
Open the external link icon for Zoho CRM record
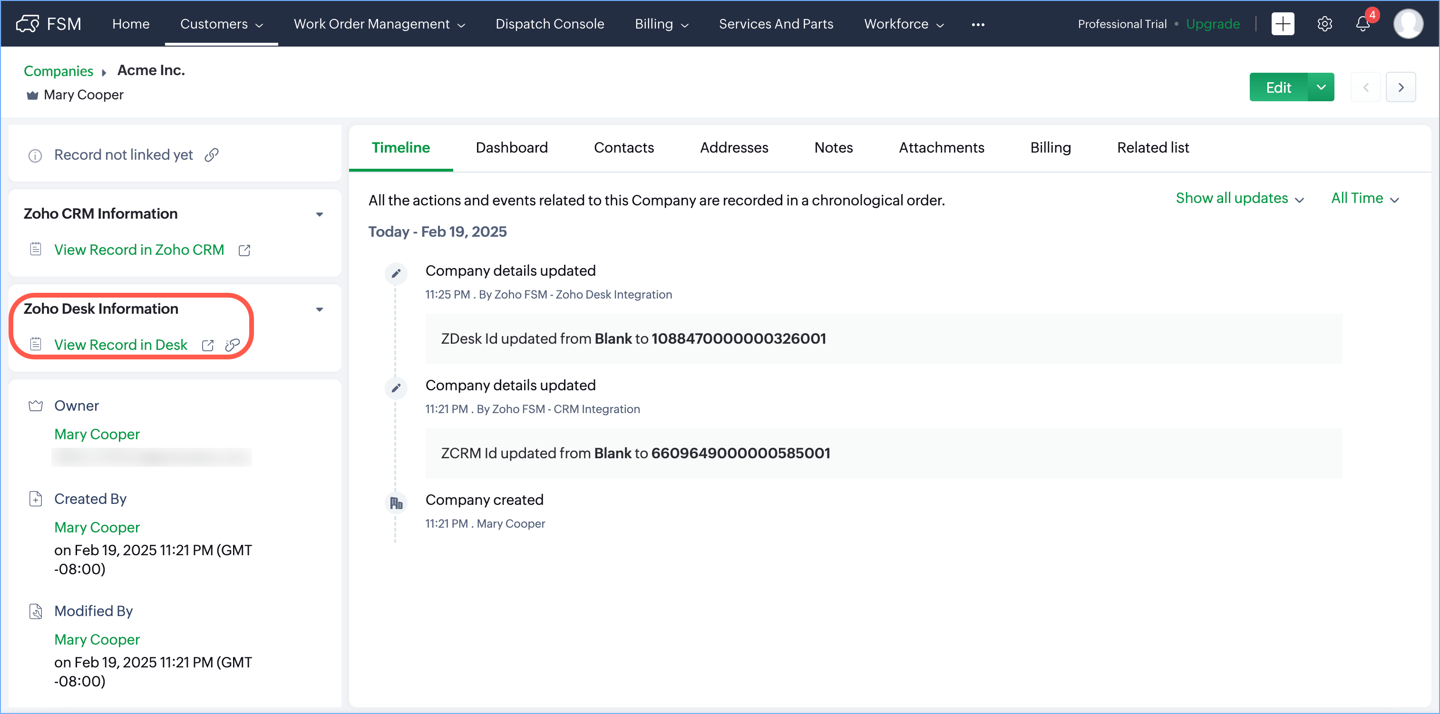click(244, 251)
